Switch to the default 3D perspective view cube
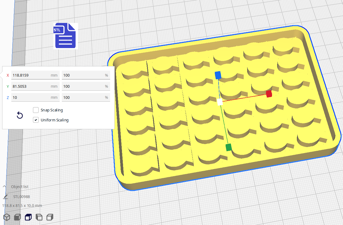Image resolution: width=343 pixels, height=225 pixels. (x=6, y=217)
